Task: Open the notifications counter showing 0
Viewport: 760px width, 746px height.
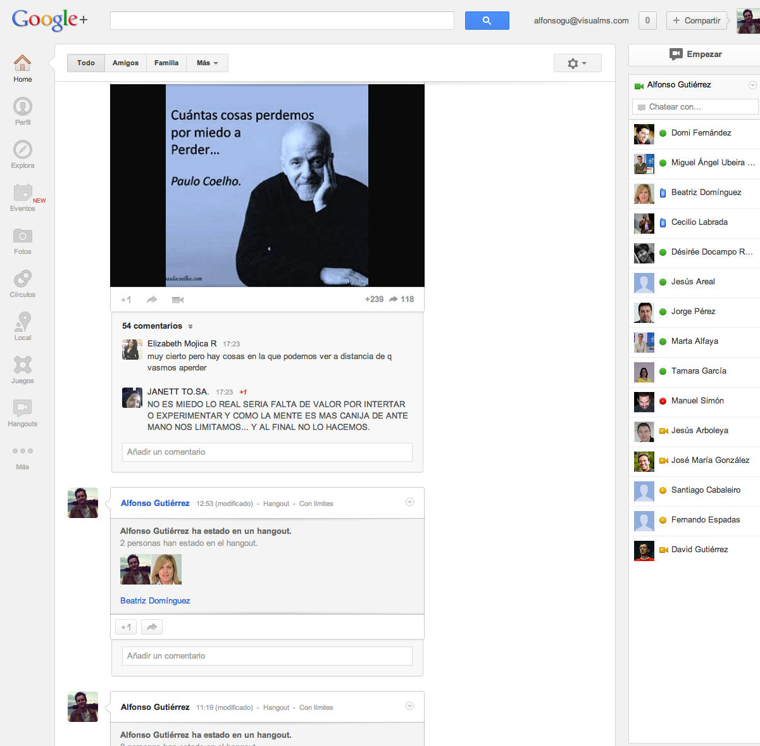Action: (647, 20)
